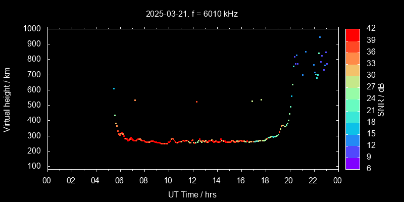The height and width of the screenshot is (202, 404).
Task: Pick the cyan 15–18 dB colorbar band
Action: (352, 128)
